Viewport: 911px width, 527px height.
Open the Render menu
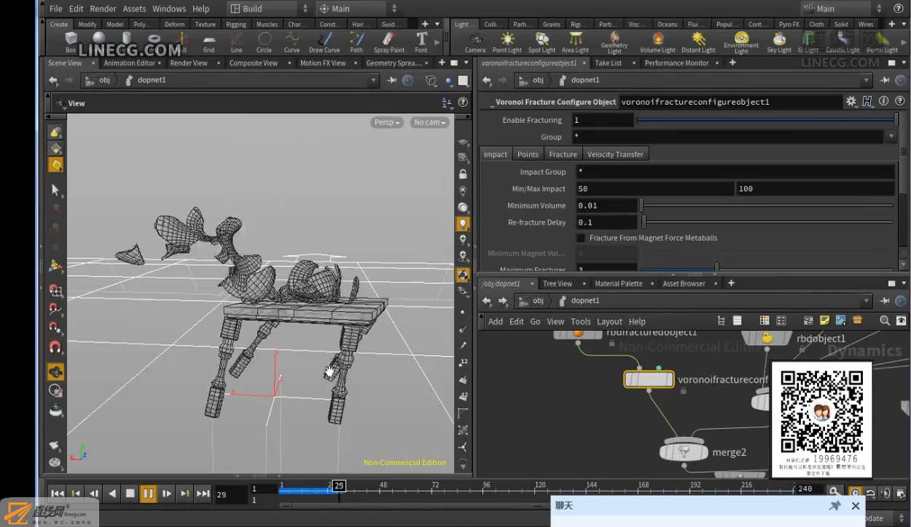[103, 9]
